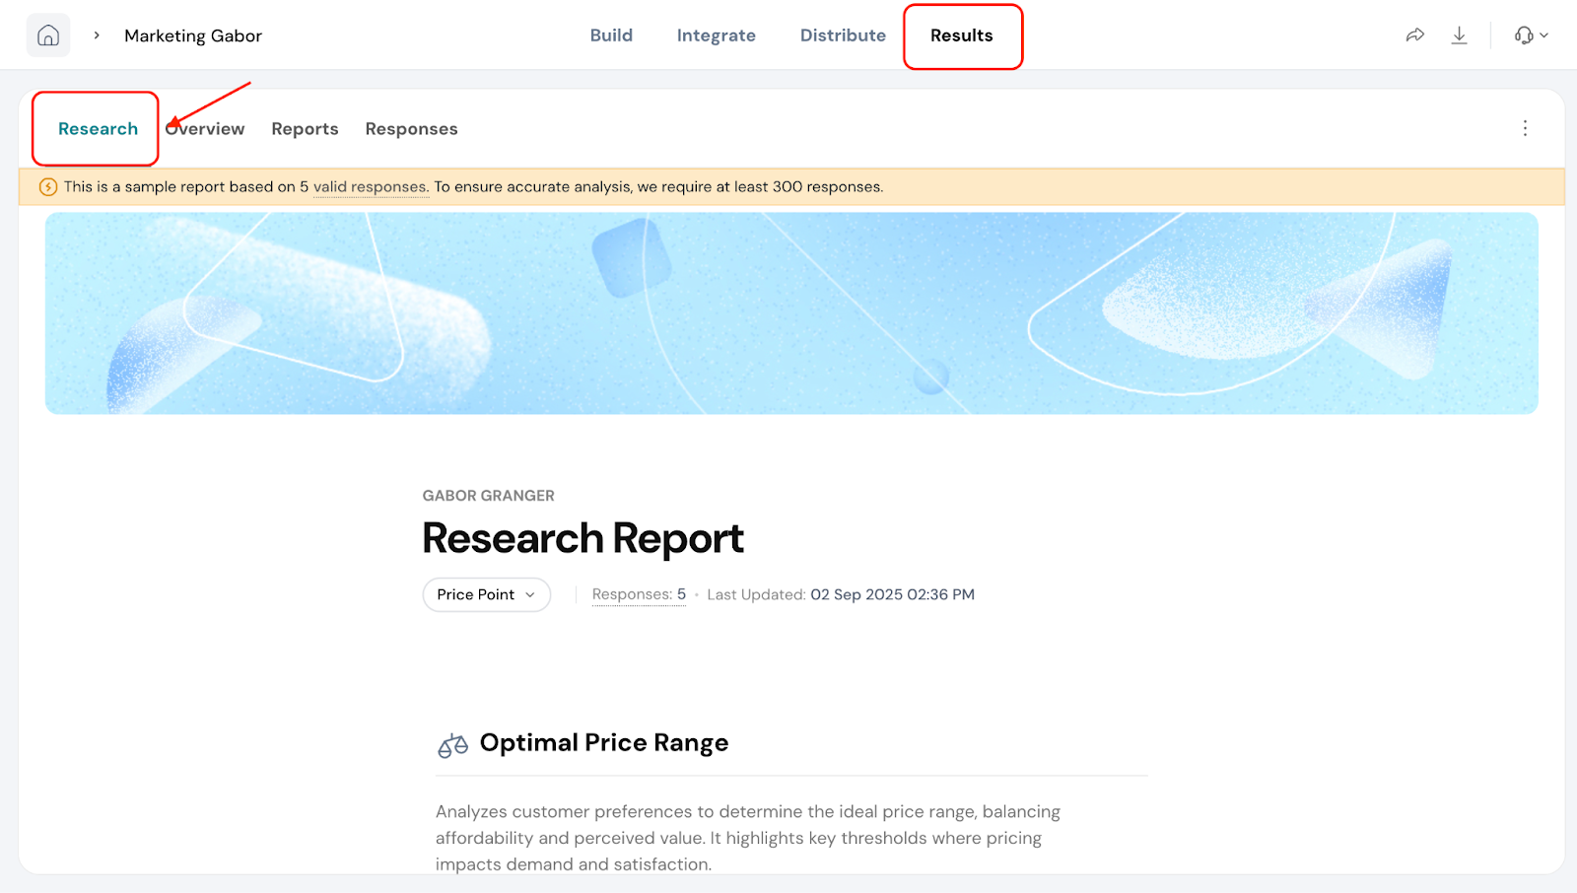Click the share arrow icon

[x=1414, y=35]
